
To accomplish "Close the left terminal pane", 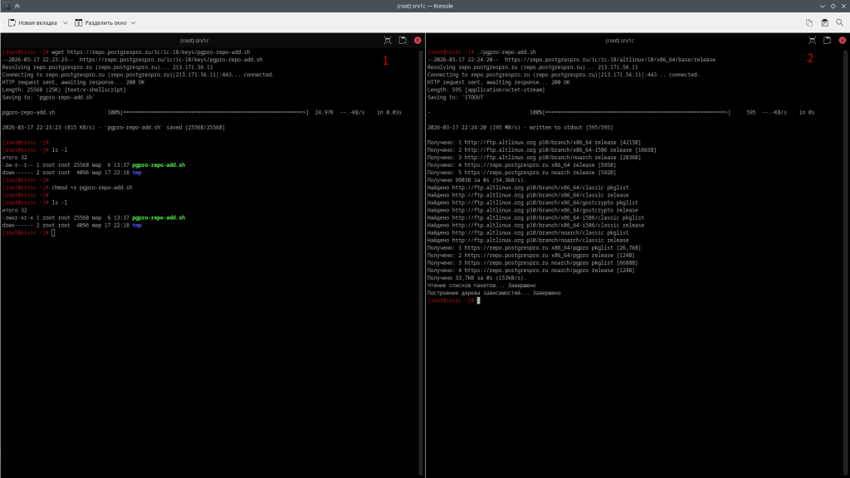I will pyautogui.click(x=418, y=40).
